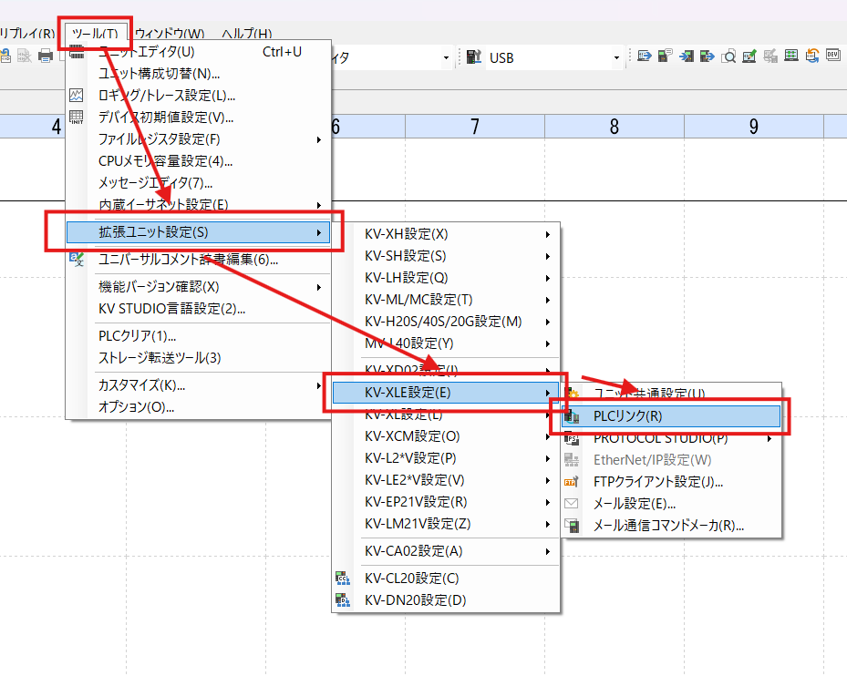Expand the カスタマイズ(K) submenu
The width and height of the screenshot is (847, 676).
click(x=319, y=385)
